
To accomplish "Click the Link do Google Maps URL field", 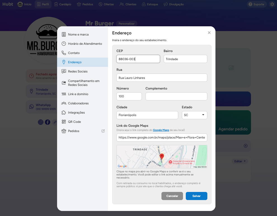I will pos(162,137).
